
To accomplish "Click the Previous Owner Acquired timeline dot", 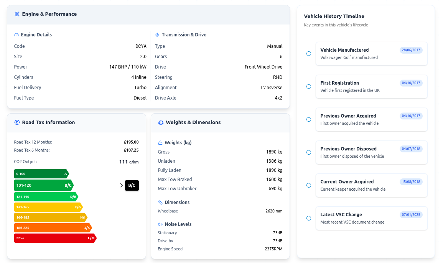I will (309, 119).
